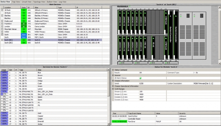
Task: Toggle the NYBW location expander
Action: pos(2,32)
